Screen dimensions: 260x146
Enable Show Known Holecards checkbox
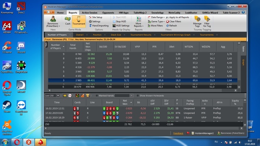click(x=138, y=96)
